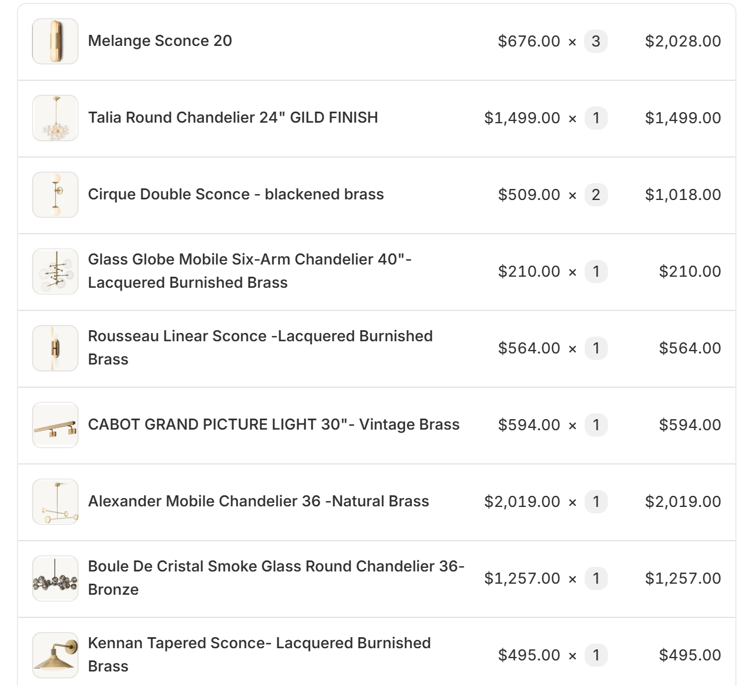Click the quantity badge 2 for Cirque Sconce
Screen dimensions: 751x686
coord(596,195)
